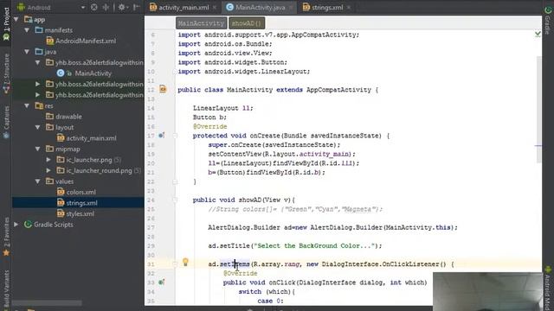Click the related XML file gutter icon on line 12
Screen dimensions: 554x311
pyautogui.click(x=163, y=89)
